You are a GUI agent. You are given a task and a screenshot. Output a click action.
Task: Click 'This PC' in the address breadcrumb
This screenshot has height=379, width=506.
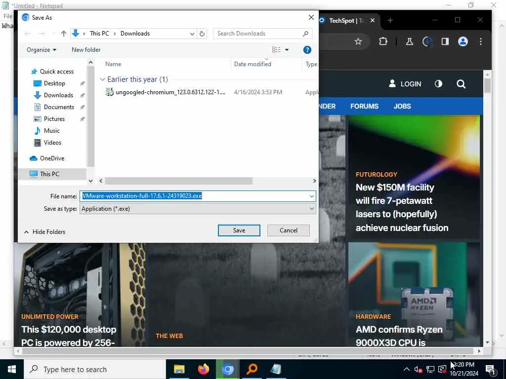(x=99, y=34)
